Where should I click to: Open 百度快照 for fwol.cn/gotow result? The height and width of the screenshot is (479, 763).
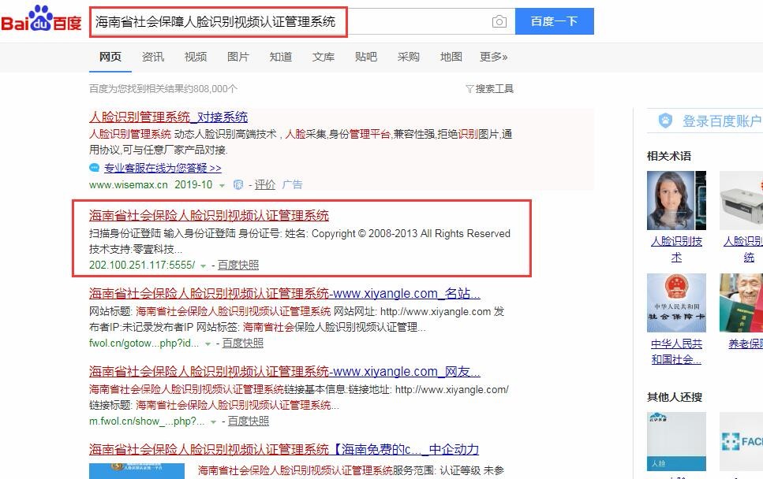tap(243, 343)
